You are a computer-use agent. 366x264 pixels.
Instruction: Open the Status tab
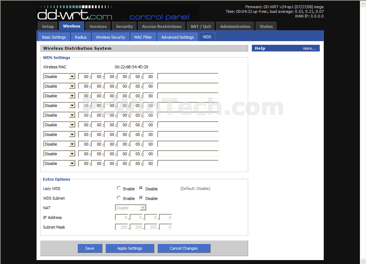(266, 26)
